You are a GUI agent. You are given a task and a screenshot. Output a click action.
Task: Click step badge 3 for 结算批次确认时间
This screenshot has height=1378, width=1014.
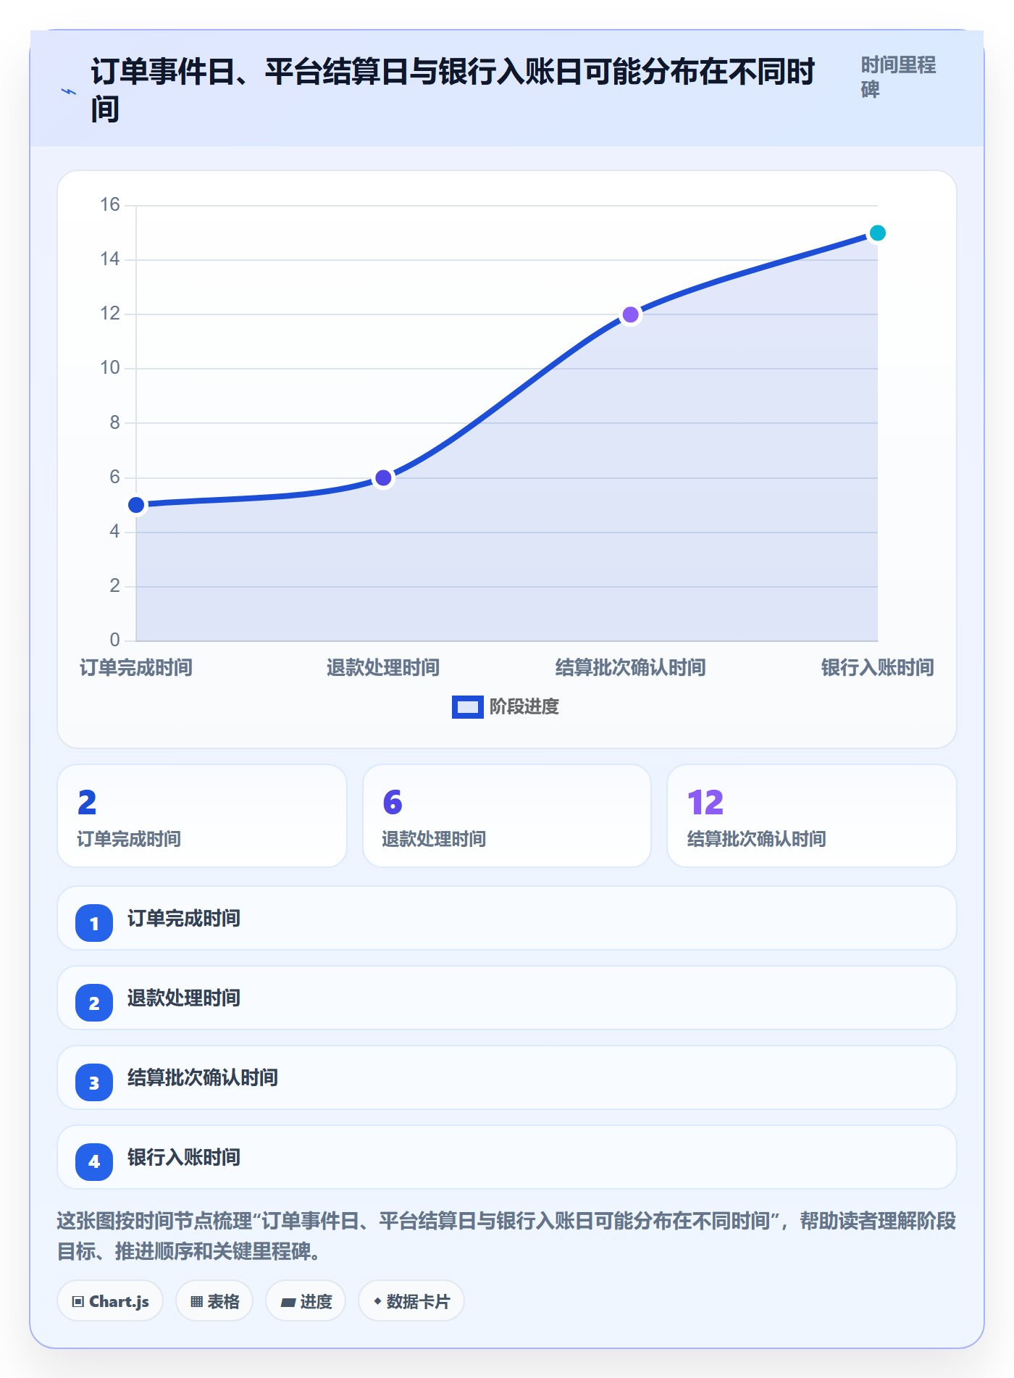[x=94, y=1082]
